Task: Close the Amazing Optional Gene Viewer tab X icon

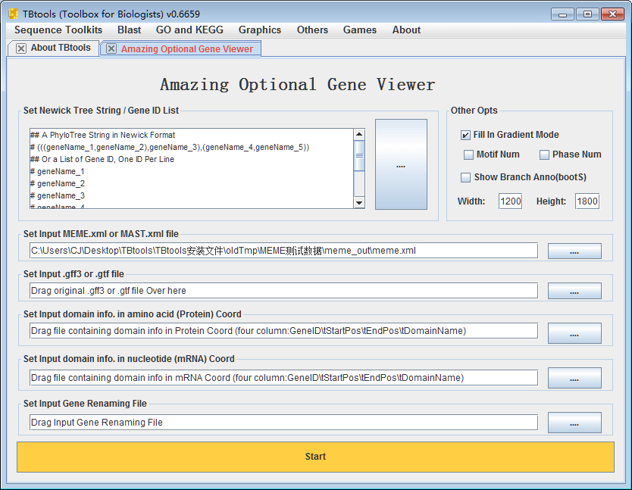Action: pos(111,48)
